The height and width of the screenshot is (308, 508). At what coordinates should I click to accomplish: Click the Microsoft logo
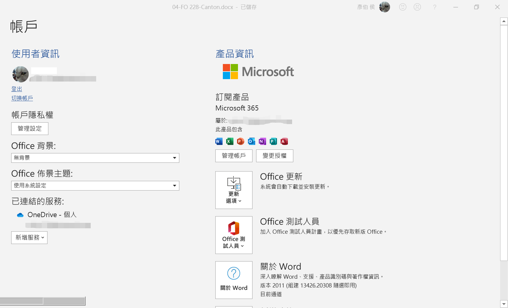[258, 72]
